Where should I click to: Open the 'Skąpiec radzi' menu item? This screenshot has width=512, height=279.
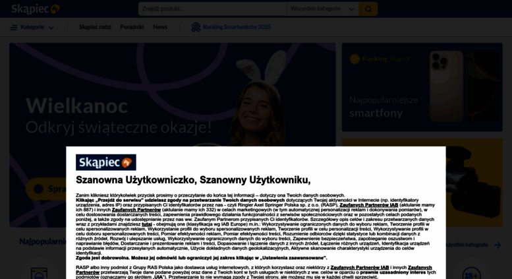coord(95,27)
